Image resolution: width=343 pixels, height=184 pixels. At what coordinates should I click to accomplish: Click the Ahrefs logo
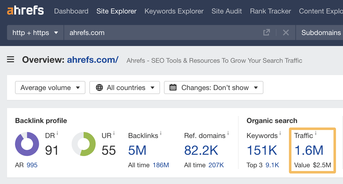click(25, 10)
